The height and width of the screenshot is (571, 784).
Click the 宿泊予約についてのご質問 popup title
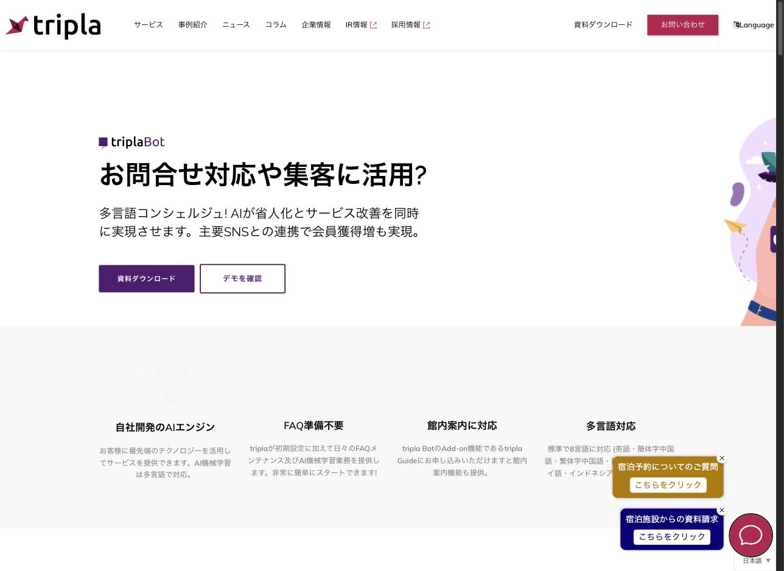[668, 467]
